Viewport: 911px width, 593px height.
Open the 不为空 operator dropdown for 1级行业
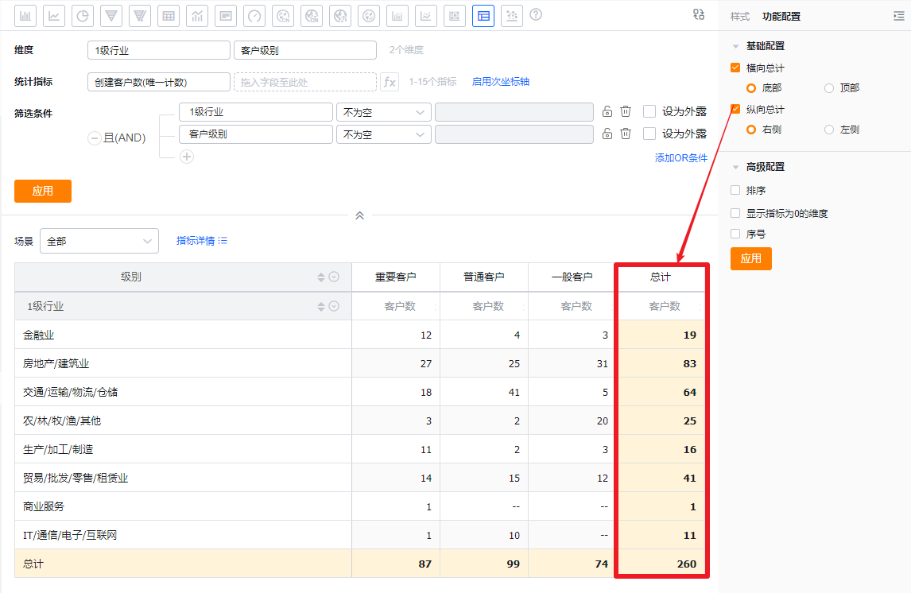[383, 113]
